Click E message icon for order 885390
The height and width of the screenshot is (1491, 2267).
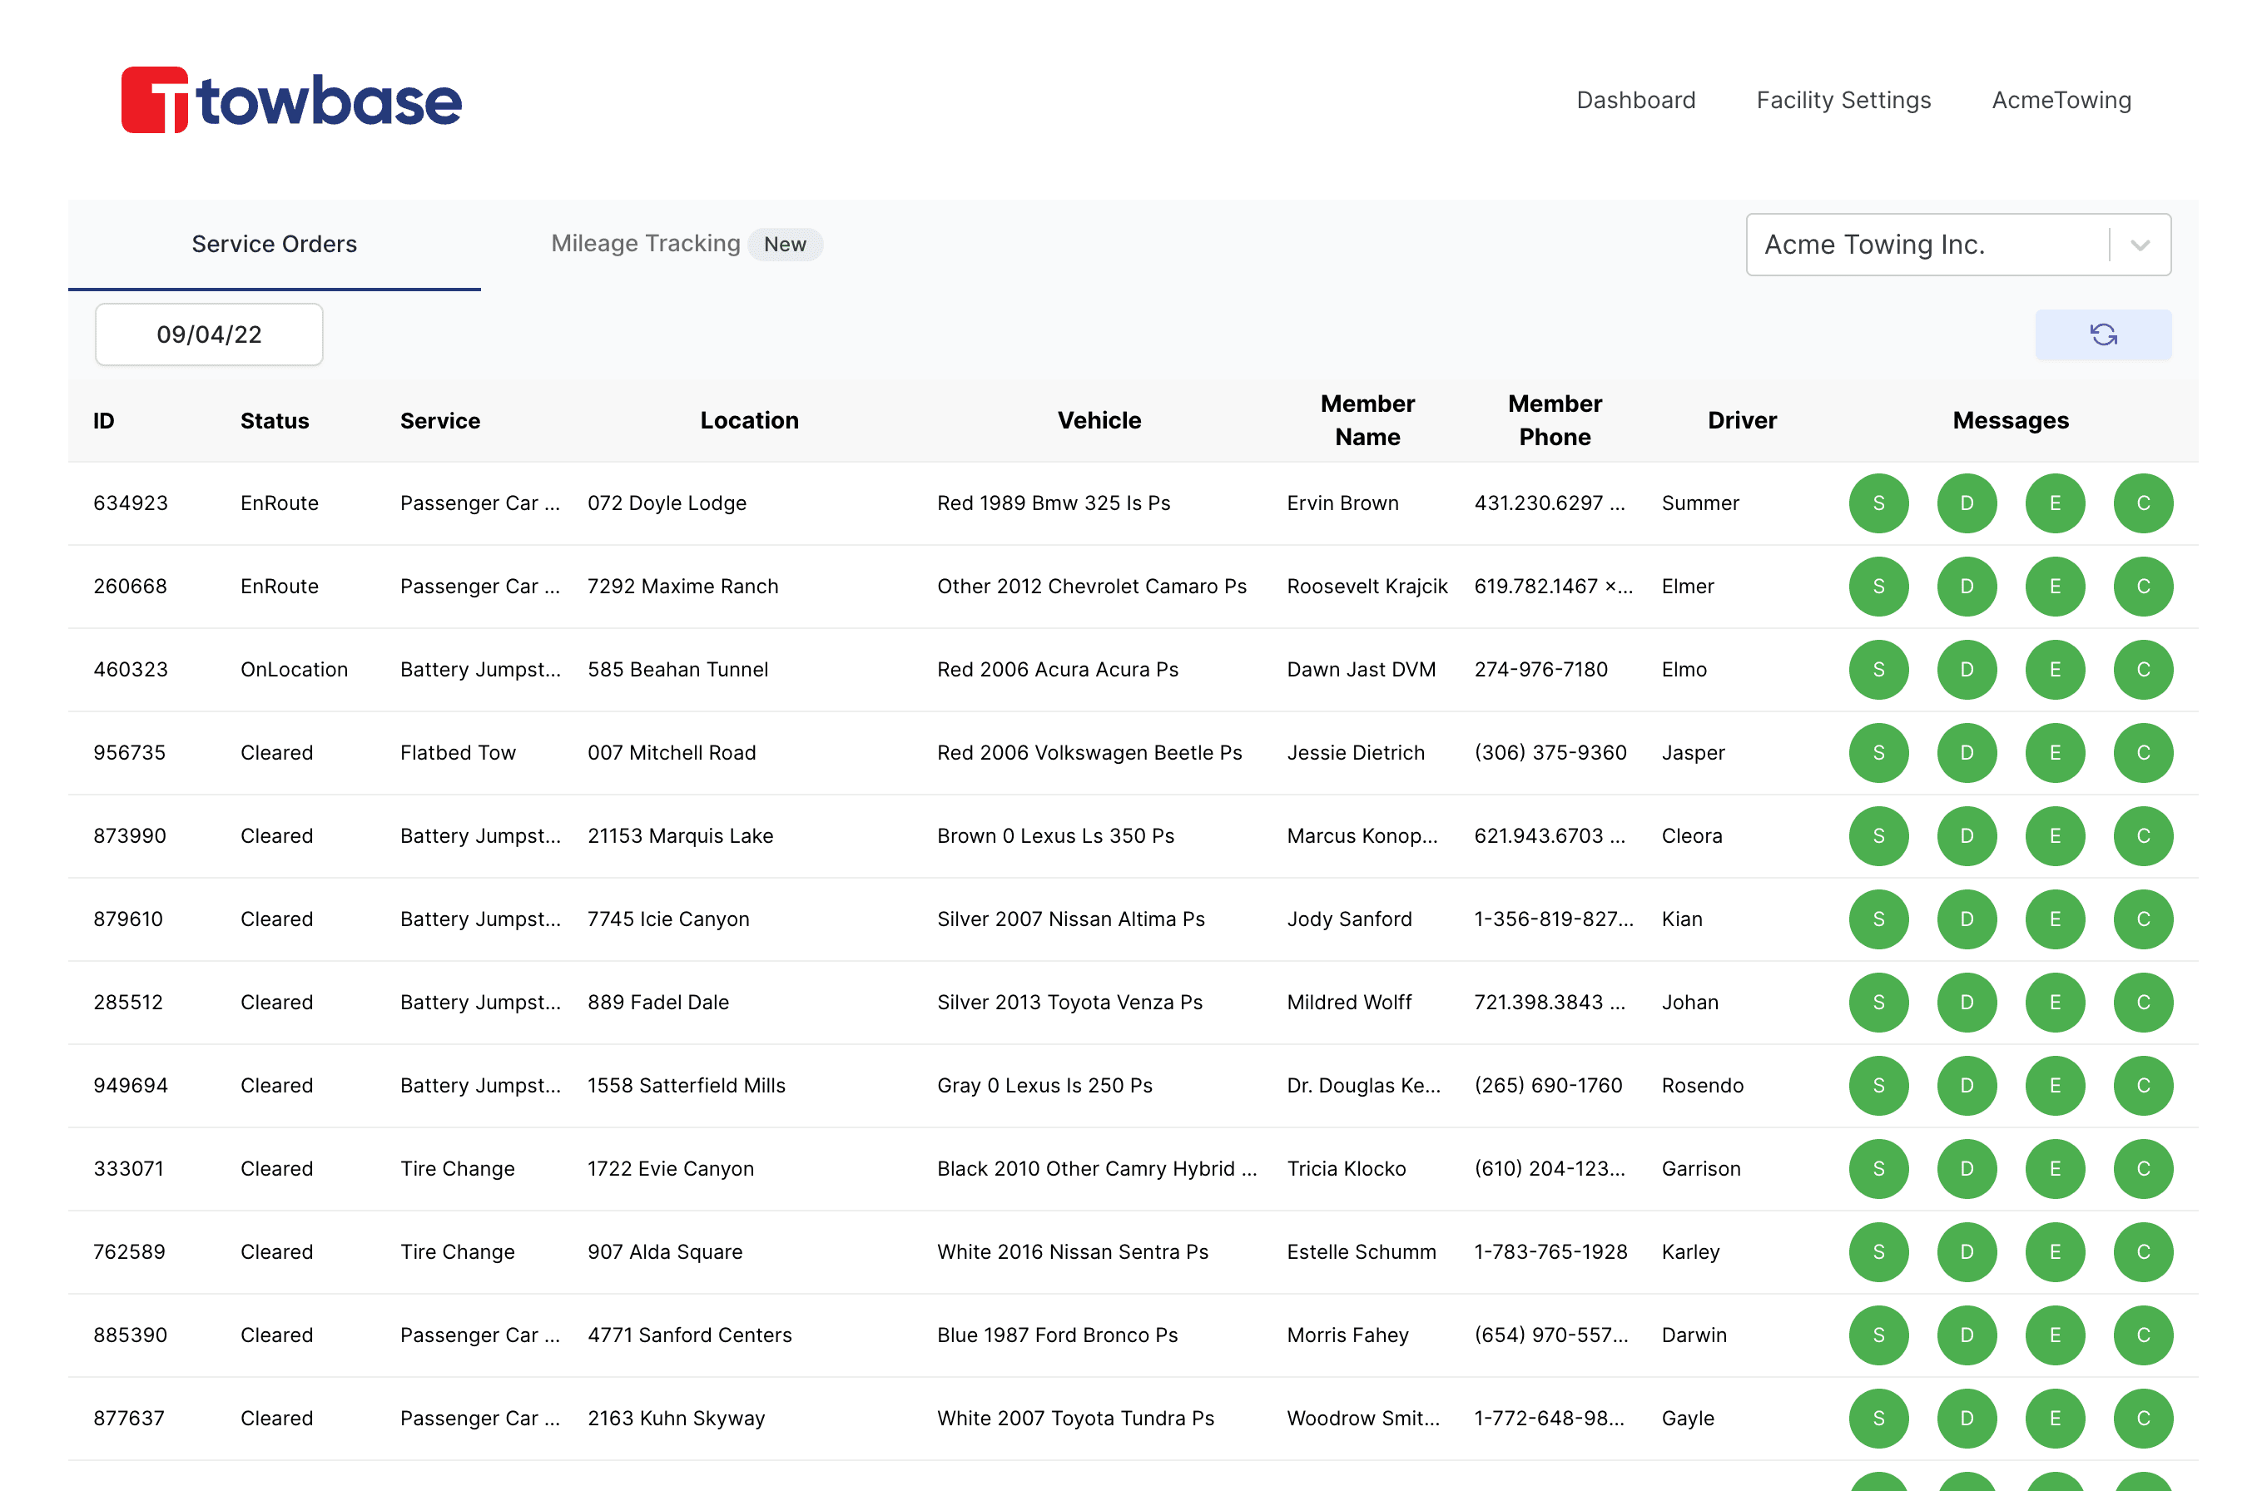pyautogui.click(x=2054, y=1335)
